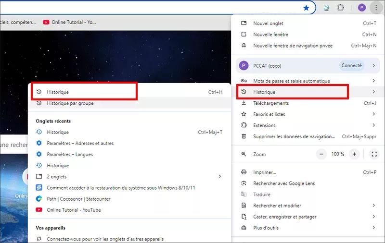
Task: Open Nouvelle fenêtre de navigation privée
Action: point(308,46)
